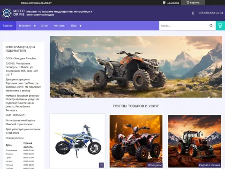Open the 12 отзывов reviews link
The height and width of the screenshot is (169, 225).
pyautogui.click(x=173, y=3)
